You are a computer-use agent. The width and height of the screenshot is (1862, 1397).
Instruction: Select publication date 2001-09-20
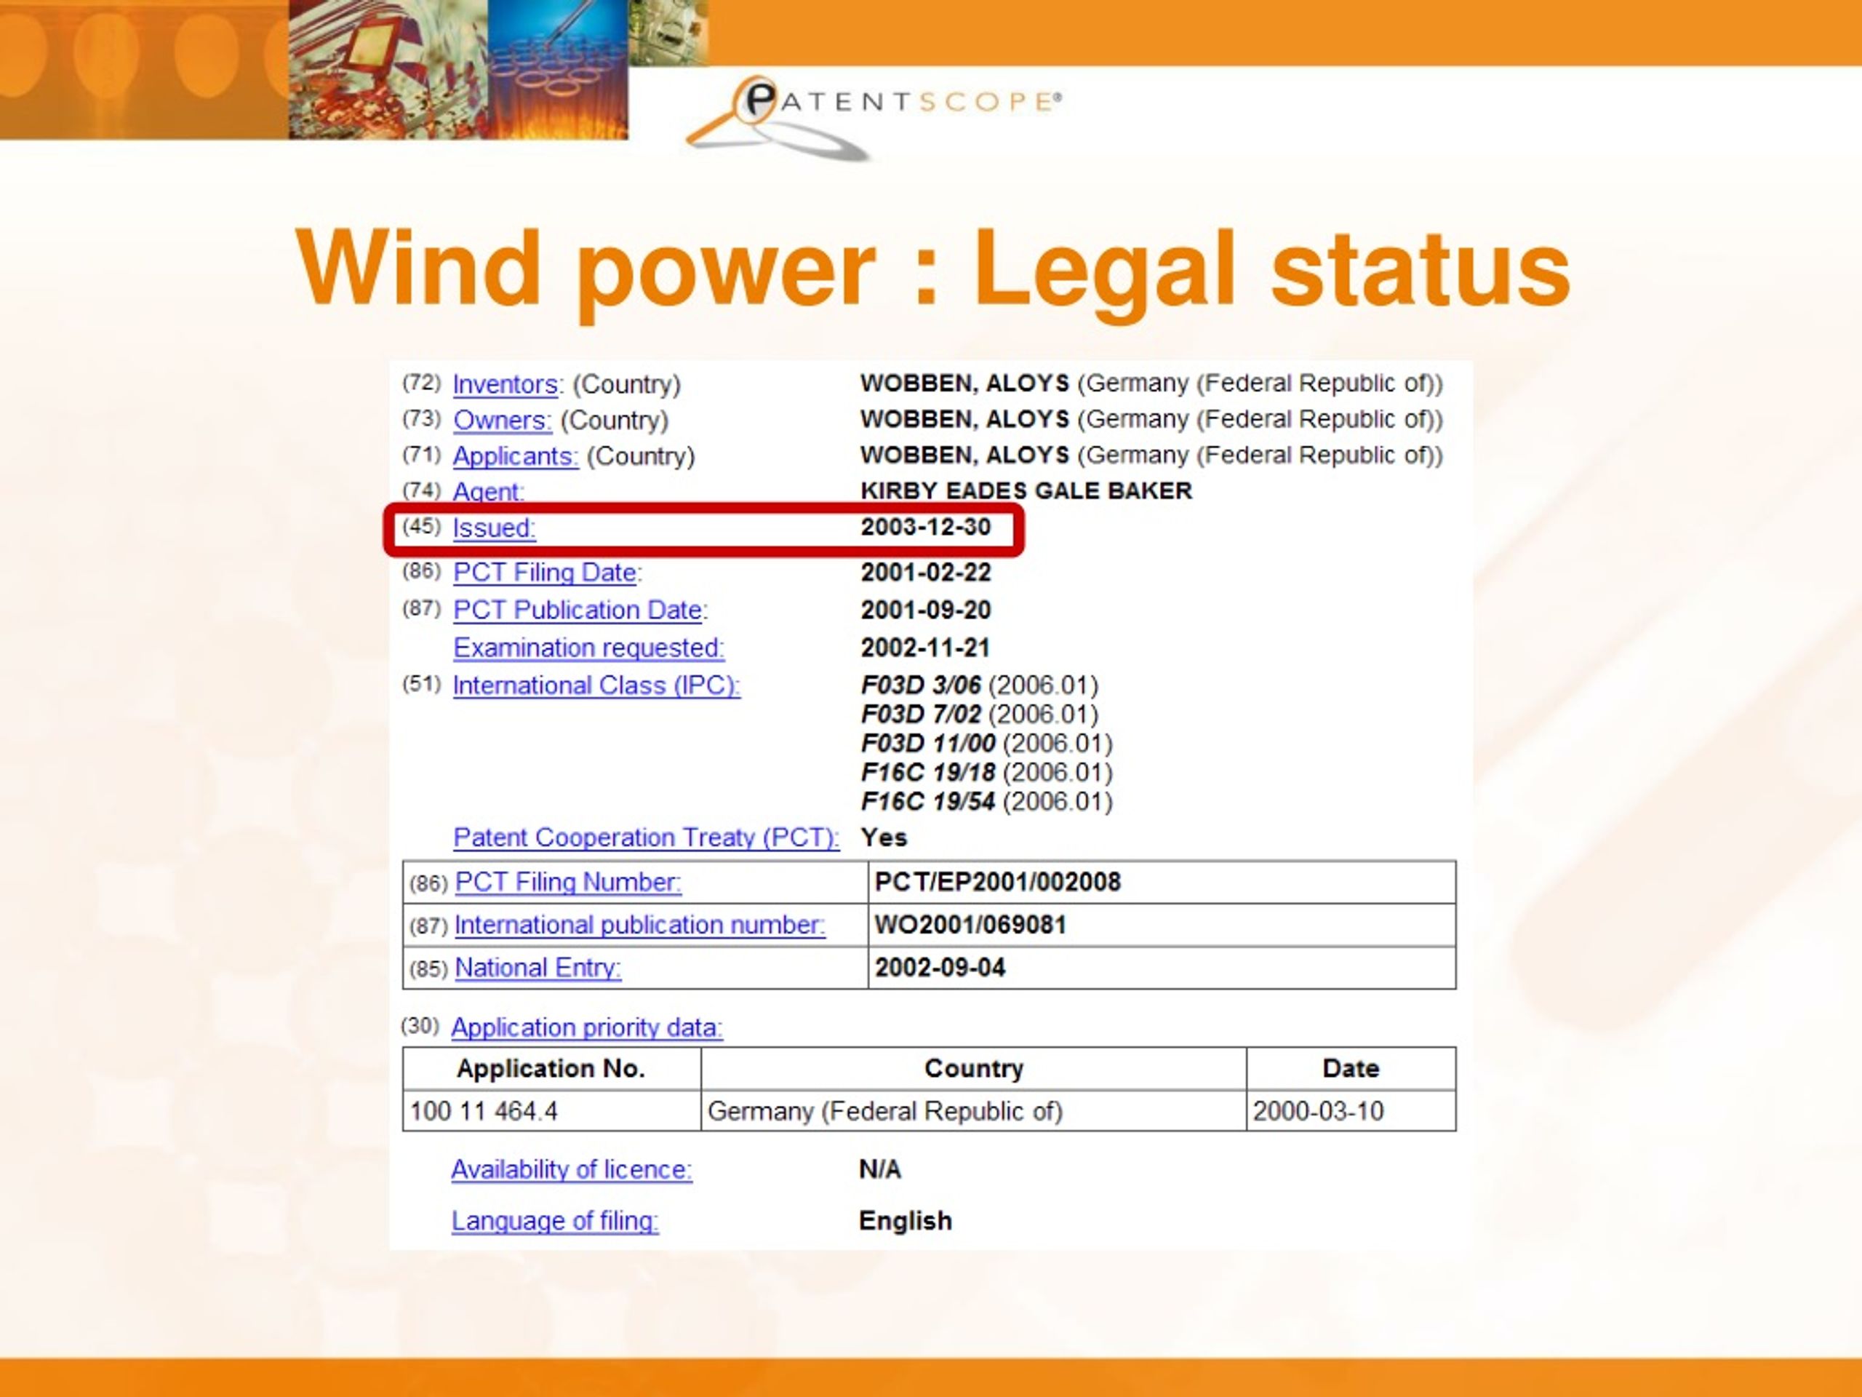point(925,610)
